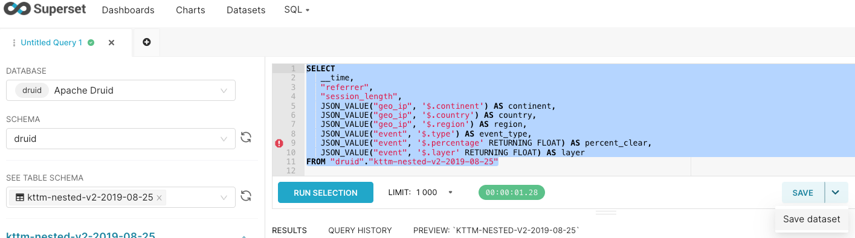Open the druid schema dropdown
This screenshot has width=855, height=238.
click(x=121, y=138)
